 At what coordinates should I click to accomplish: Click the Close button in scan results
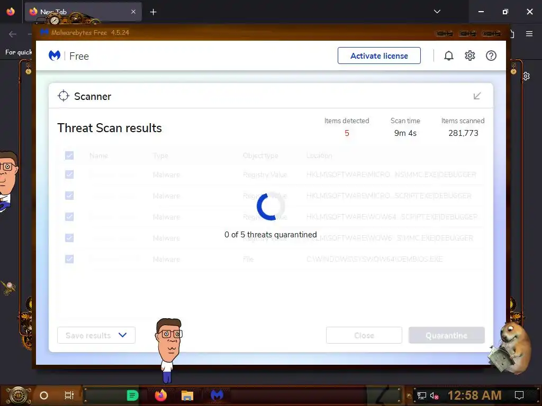tap(364, 335)
